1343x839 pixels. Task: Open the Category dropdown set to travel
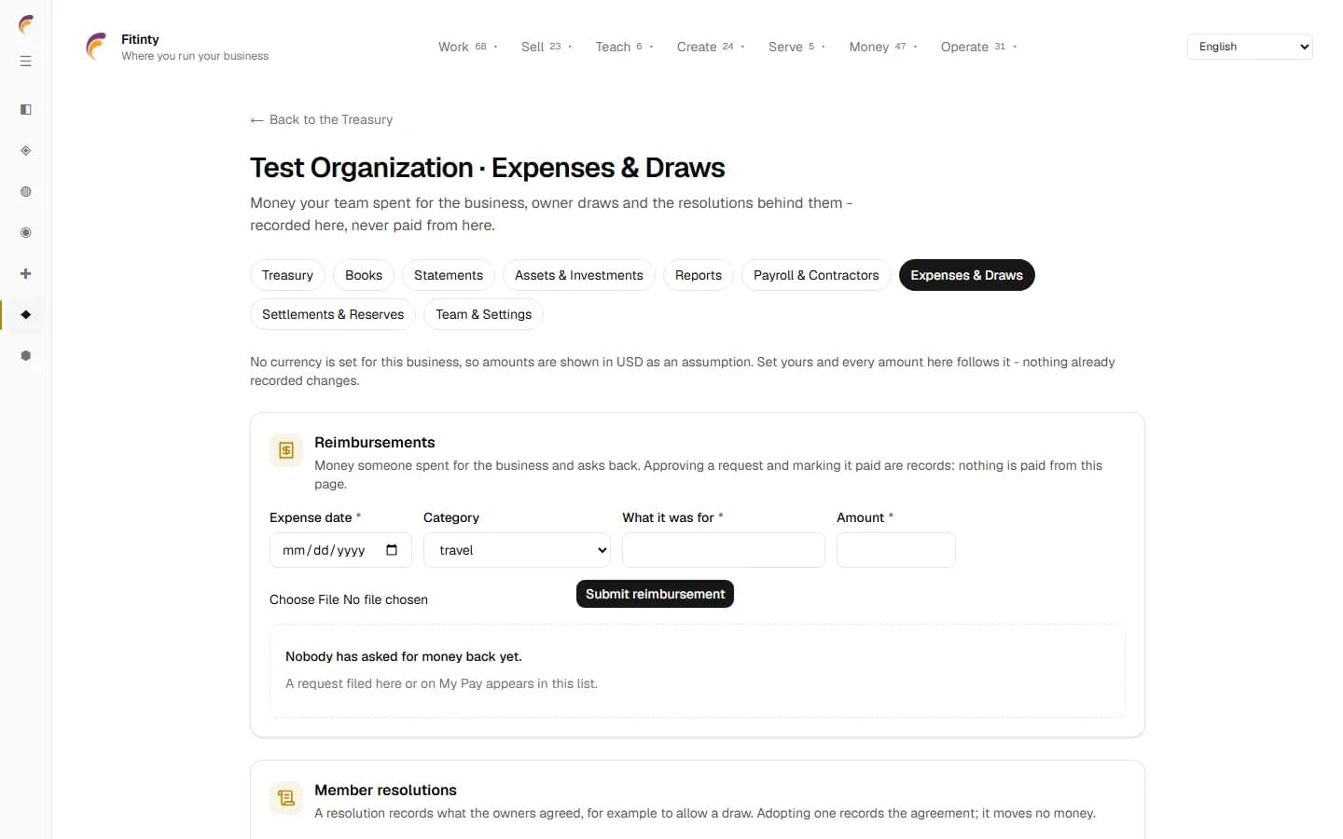tap(517, 550)
